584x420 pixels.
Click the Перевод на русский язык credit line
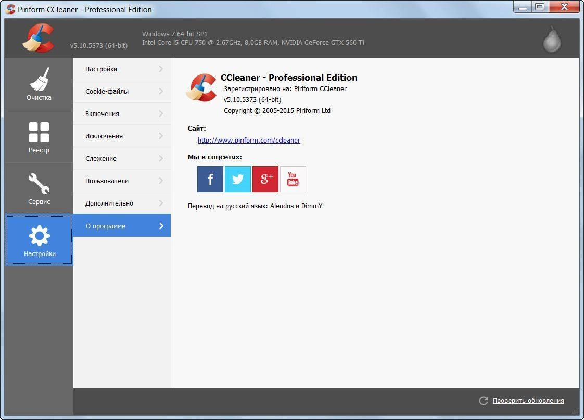pyautogui.click(x=255, y=206)
